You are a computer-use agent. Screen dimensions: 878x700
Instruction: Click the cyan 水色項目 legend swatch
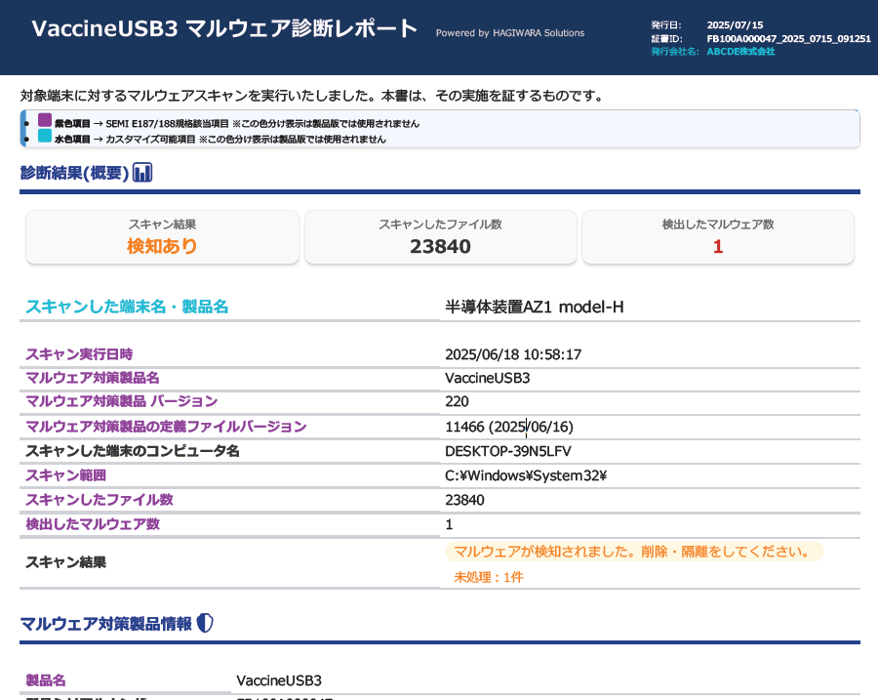click(x=45, y=137)
